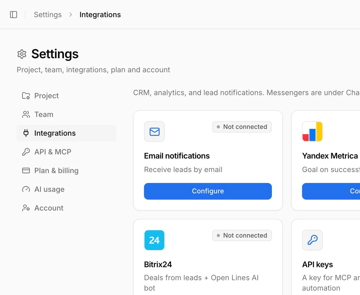Click the breadcrumb chevron separator
Viewport: 360px width, 295px height.
pyautogui.click(x=71, y=15)
